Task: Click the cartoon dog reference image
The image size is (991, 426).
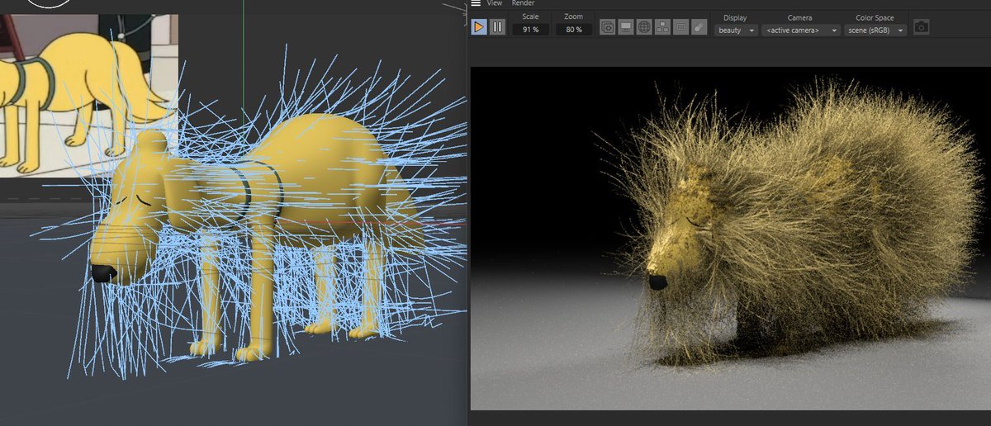Action: click(x=88, y=95)
